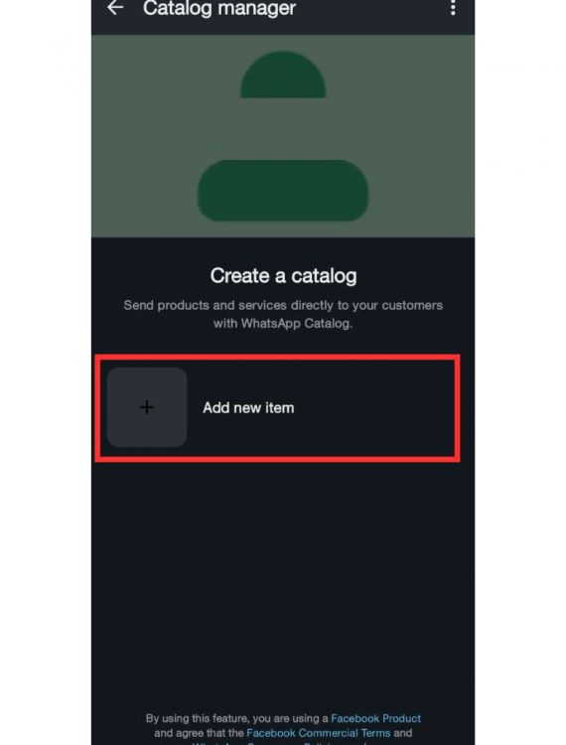Open the Facebook Commercial Terms link
Viewport: 566px width, 745px height.
[318, 733]
